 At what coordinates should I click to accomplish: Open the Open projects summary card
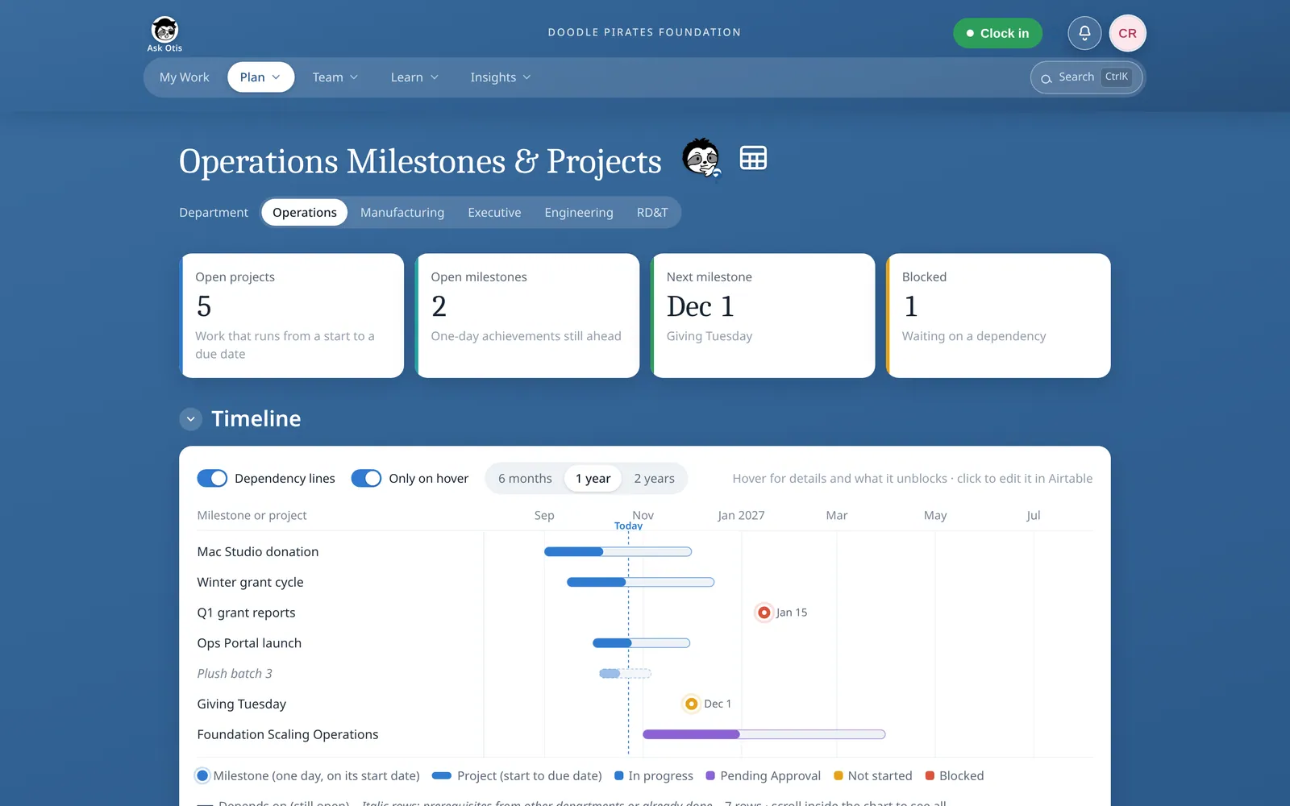291,316
